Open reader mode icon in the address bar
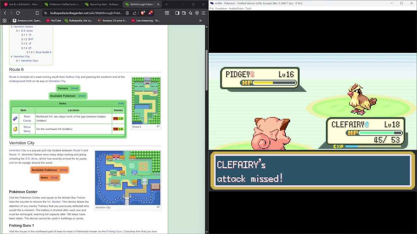417x234 pixels. point(127,13)
